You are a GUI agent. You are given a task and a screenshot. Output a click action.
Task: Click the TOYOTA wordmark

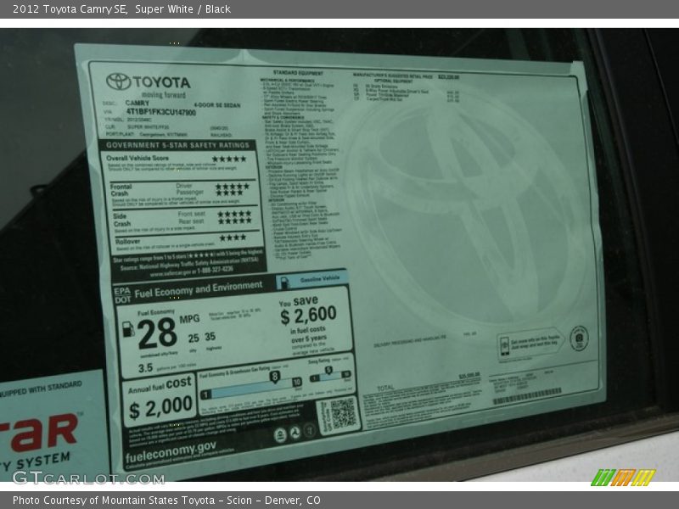click(x=161, y=82)
